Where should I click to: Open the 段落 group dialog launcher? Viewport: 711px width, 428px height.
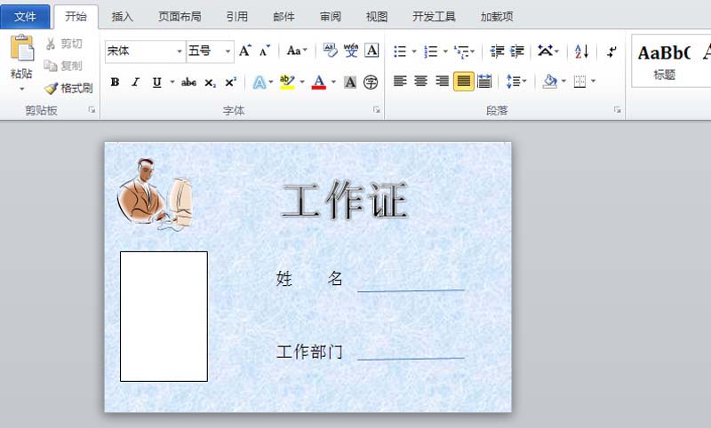617,109
